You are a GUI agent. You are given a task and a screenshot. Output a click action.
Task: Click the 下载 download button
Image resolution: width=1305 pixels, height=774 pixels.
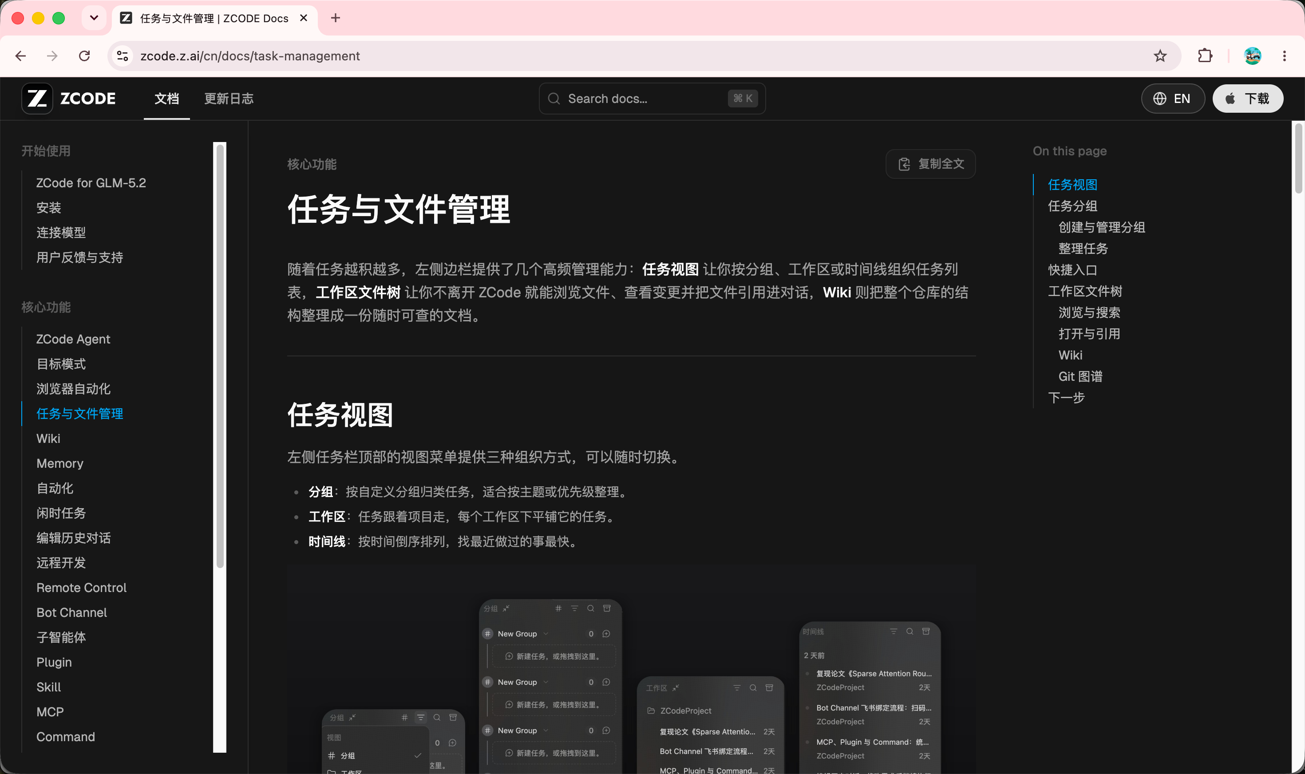coord(1248,99)
